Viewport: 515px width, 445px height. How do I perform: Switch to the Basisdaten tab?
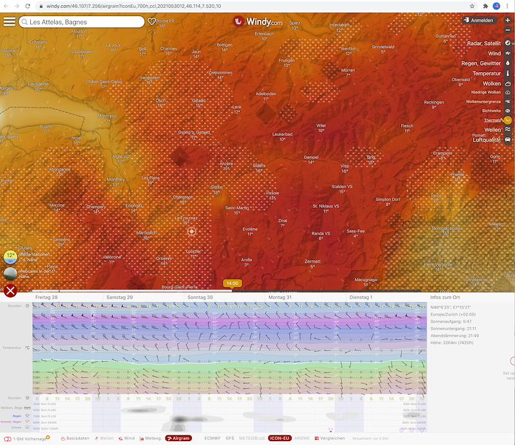click(75, 439)
